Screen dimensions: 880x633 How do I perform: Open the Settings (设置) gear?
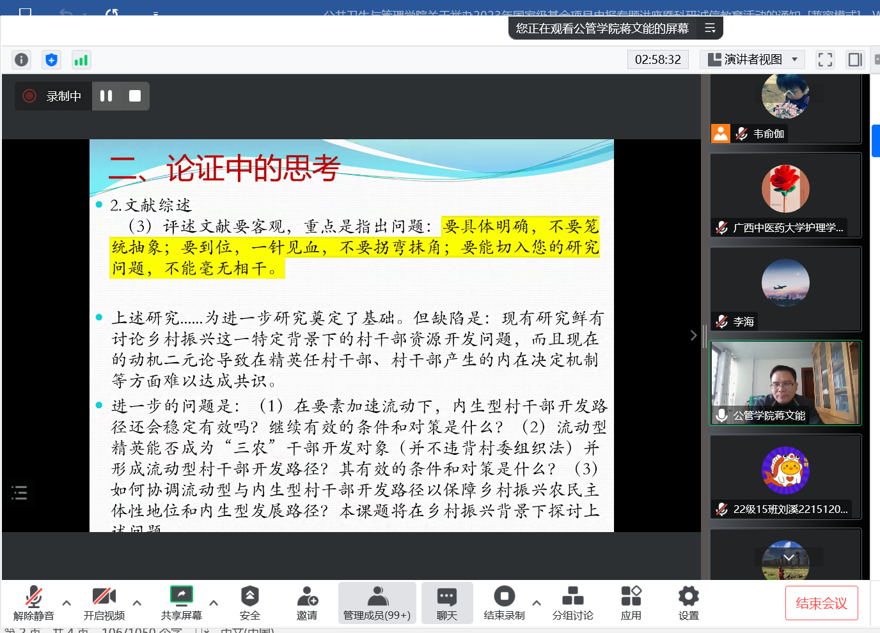click(x=688, y=603)
